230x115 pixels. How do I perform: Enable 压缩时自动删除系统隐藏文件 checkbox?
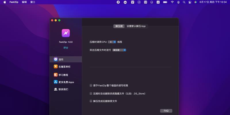(x=91, y=93)
